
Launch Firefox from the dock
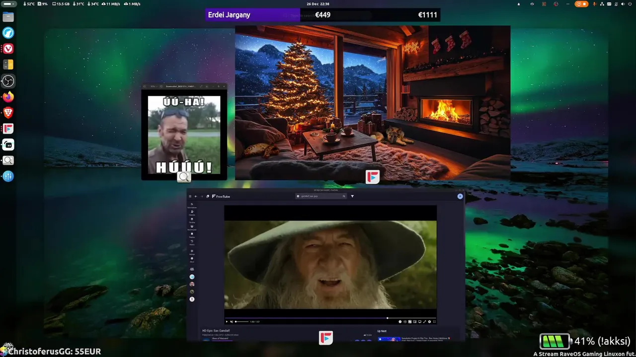(x=8, y=97)
